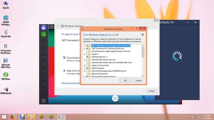This screenshot has width=214, height=120.
Task: Select the .NET Framework 3.5 row text
Action: 111,46
